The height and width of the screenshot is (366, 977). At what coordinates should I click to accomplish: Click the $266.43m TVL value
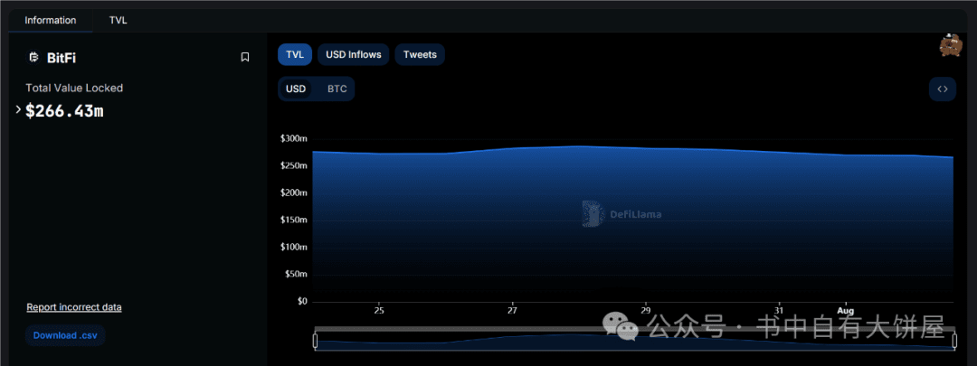coord(64,111)
